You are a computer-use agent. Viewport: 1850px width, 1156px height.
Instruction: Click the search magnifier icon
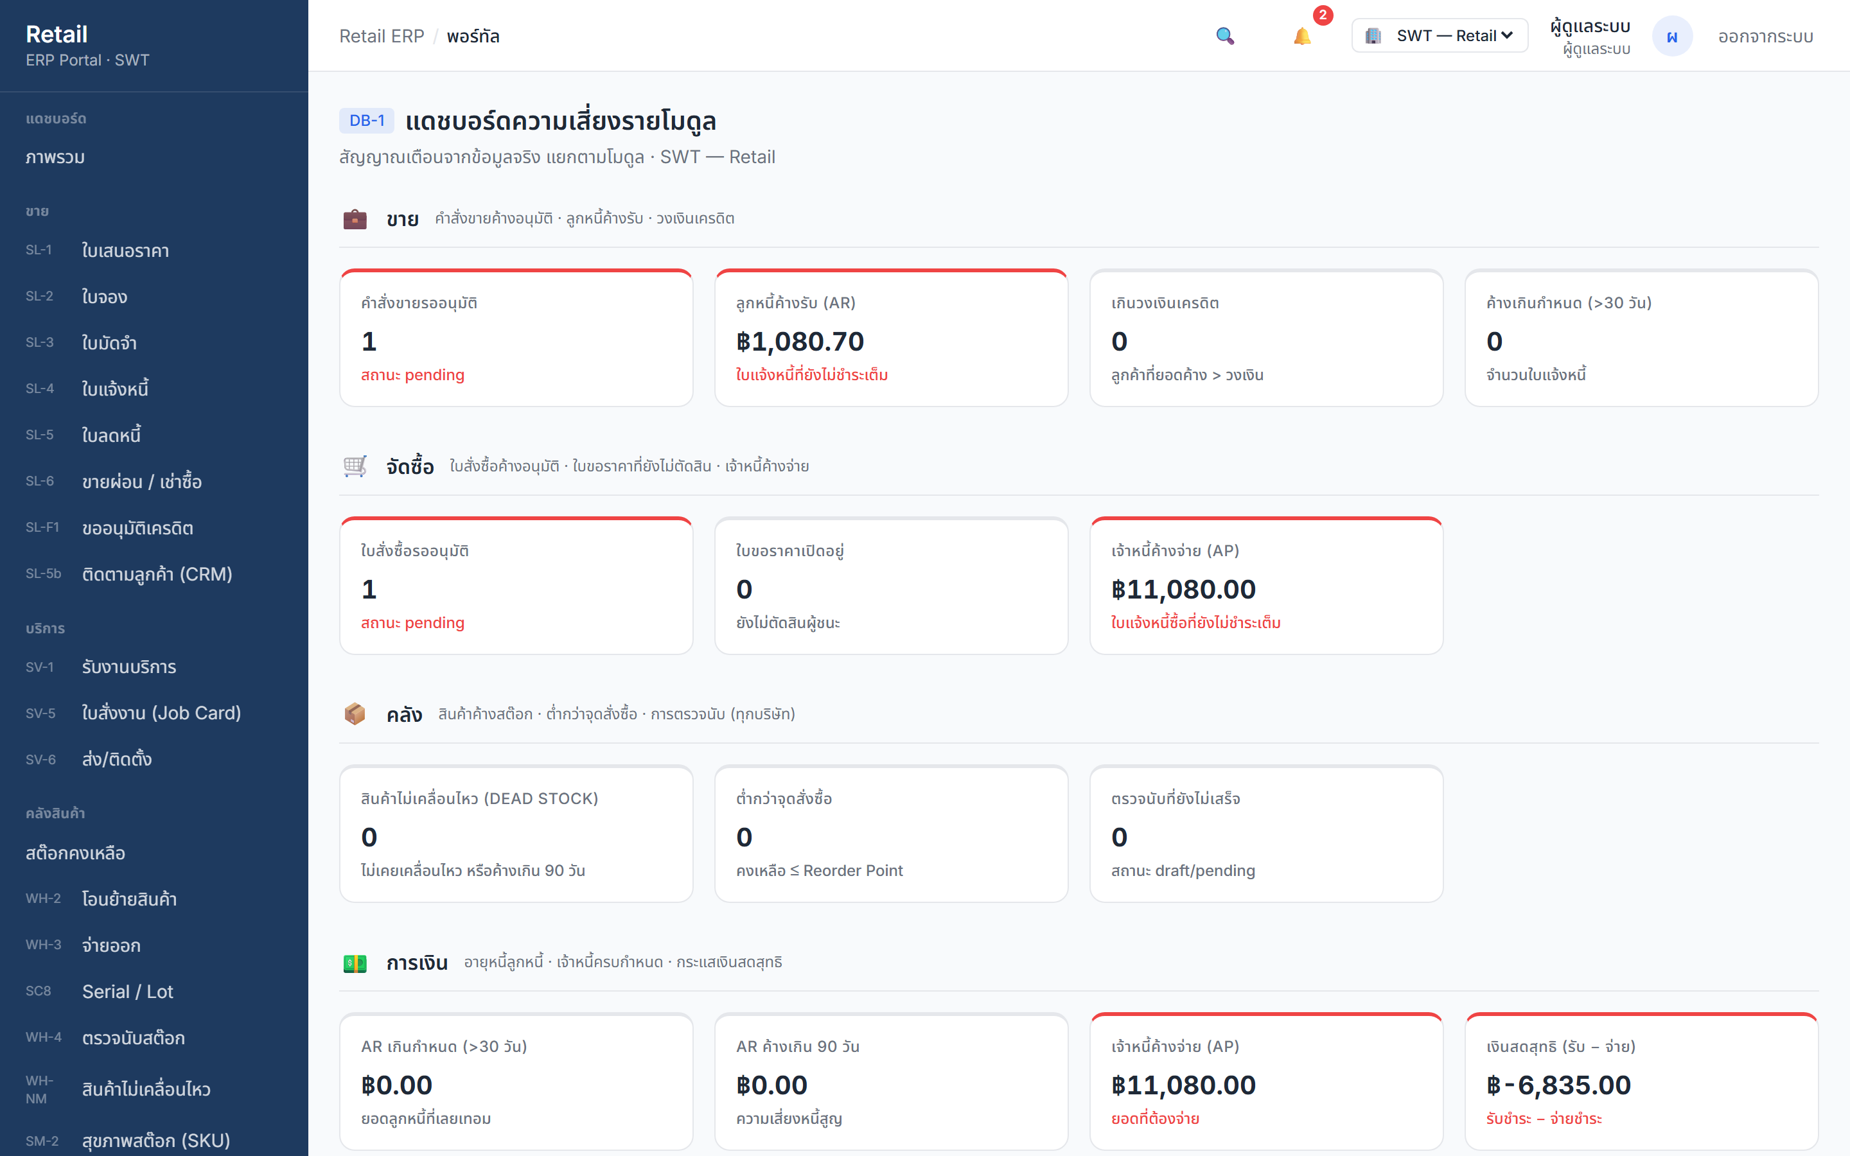1225,36
